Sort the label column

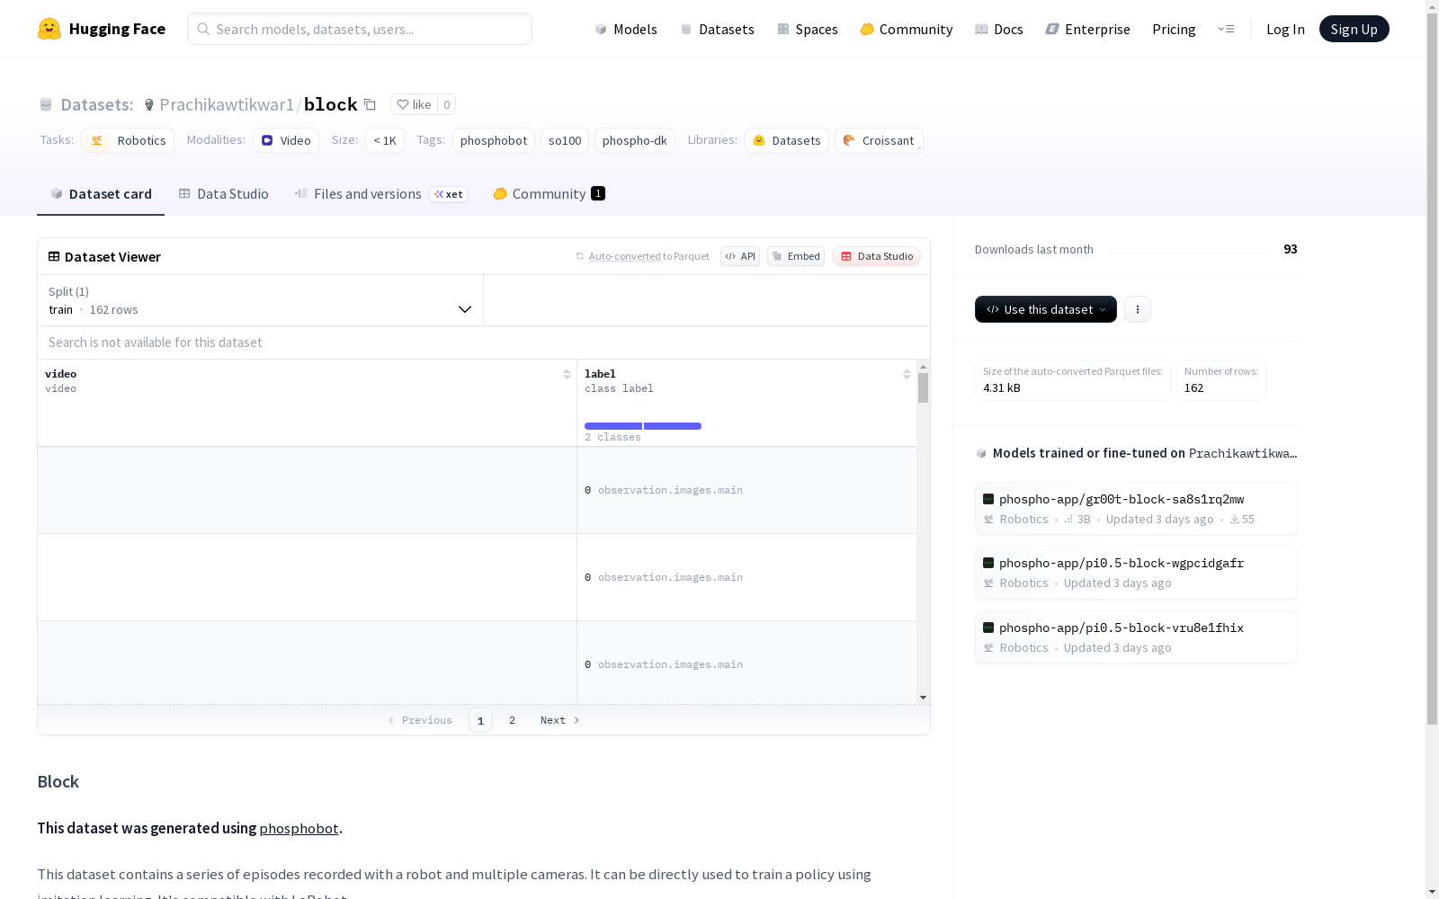(x=907, y=374)
